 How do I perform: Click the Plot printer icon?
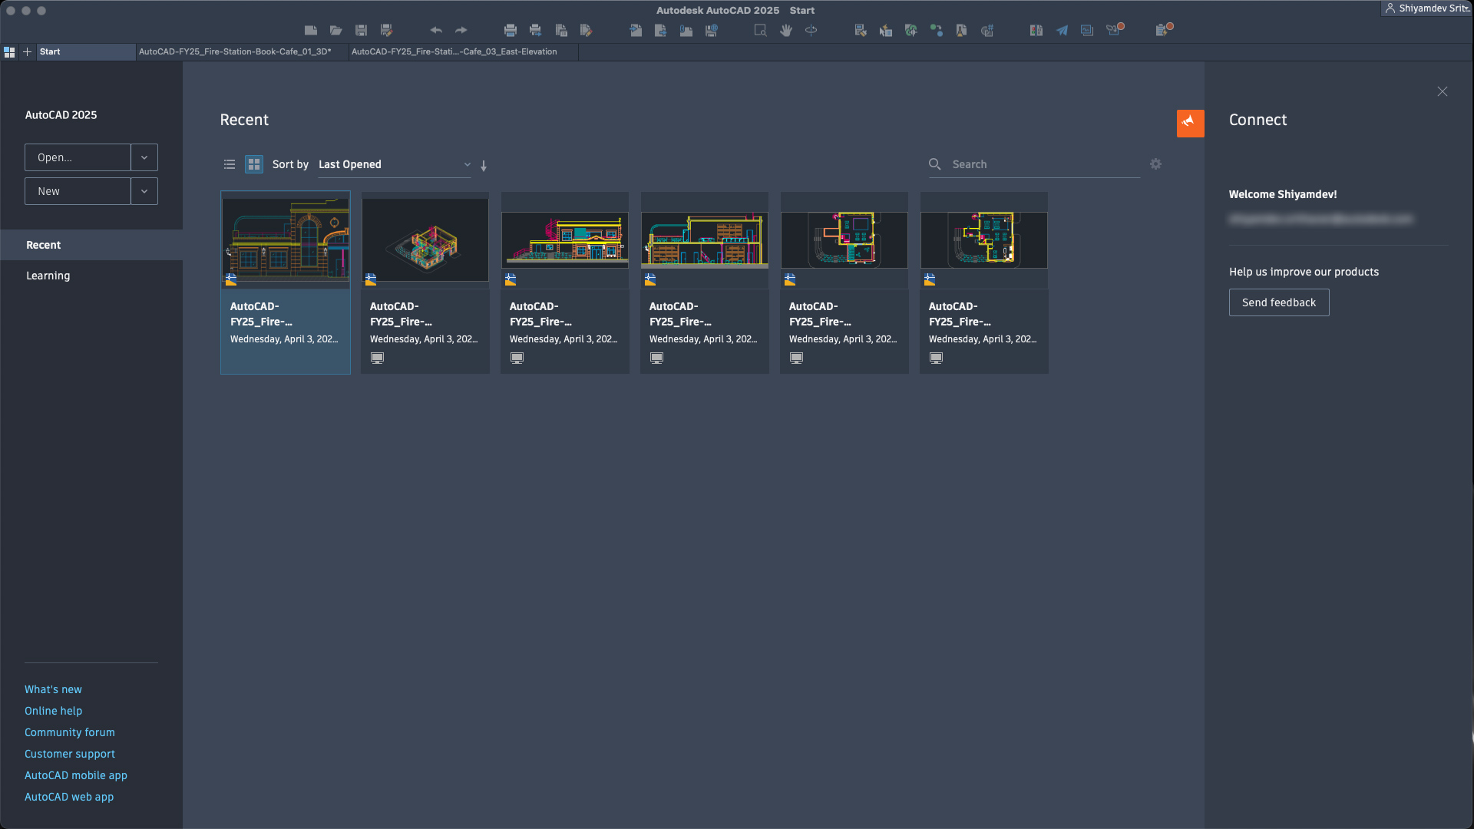511,31
